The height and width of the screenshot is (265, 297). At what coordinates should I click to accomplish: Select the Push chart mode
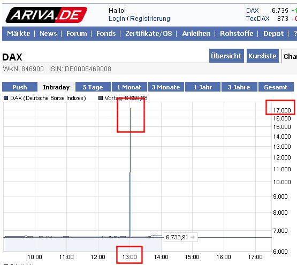click(20, 87)
